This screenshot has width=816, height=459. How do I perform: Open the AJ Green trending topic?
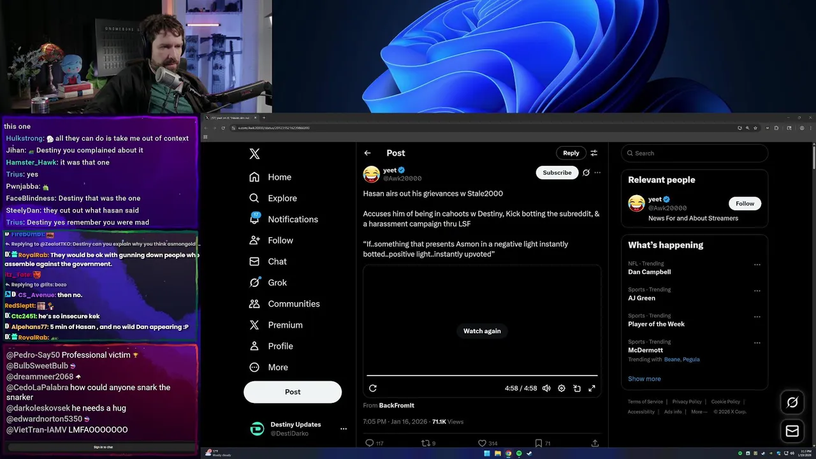[641, 298]
